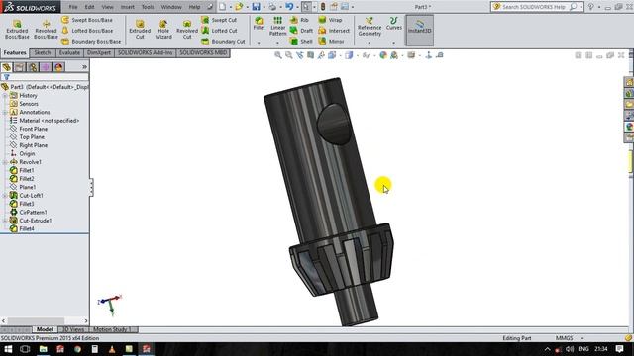Activate the Revolved Cut tool
Screen dimensions: 634x356
coord(187,29)
